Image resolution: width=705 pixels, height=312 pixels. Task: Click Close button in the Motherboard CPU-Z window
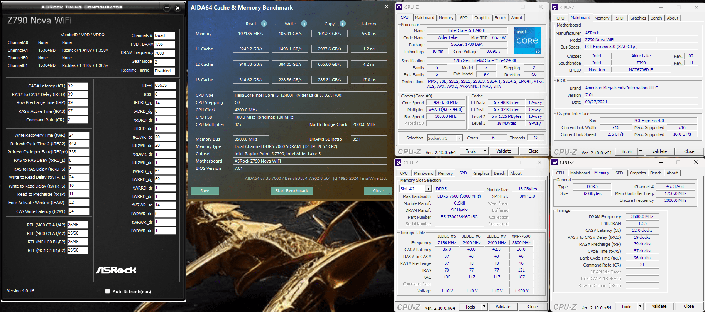pyautogui.click(x=689, y=151)
